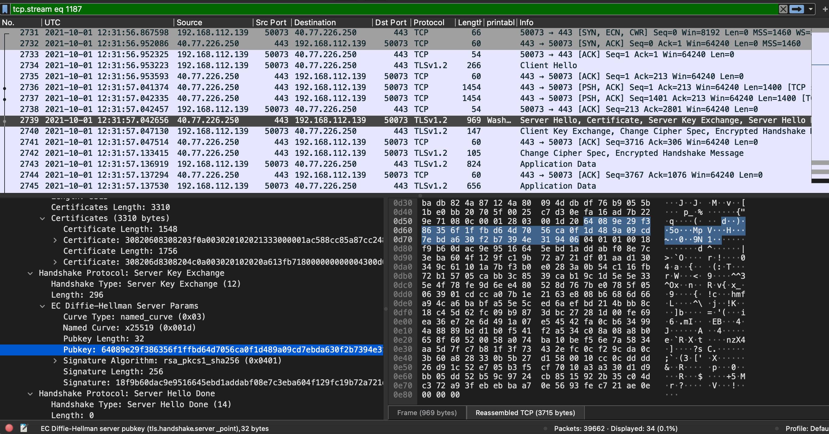Switch to the Reassembled TCP (3715 bytes) tab
This screenshot has height=434, width=829.
point(525,412)
